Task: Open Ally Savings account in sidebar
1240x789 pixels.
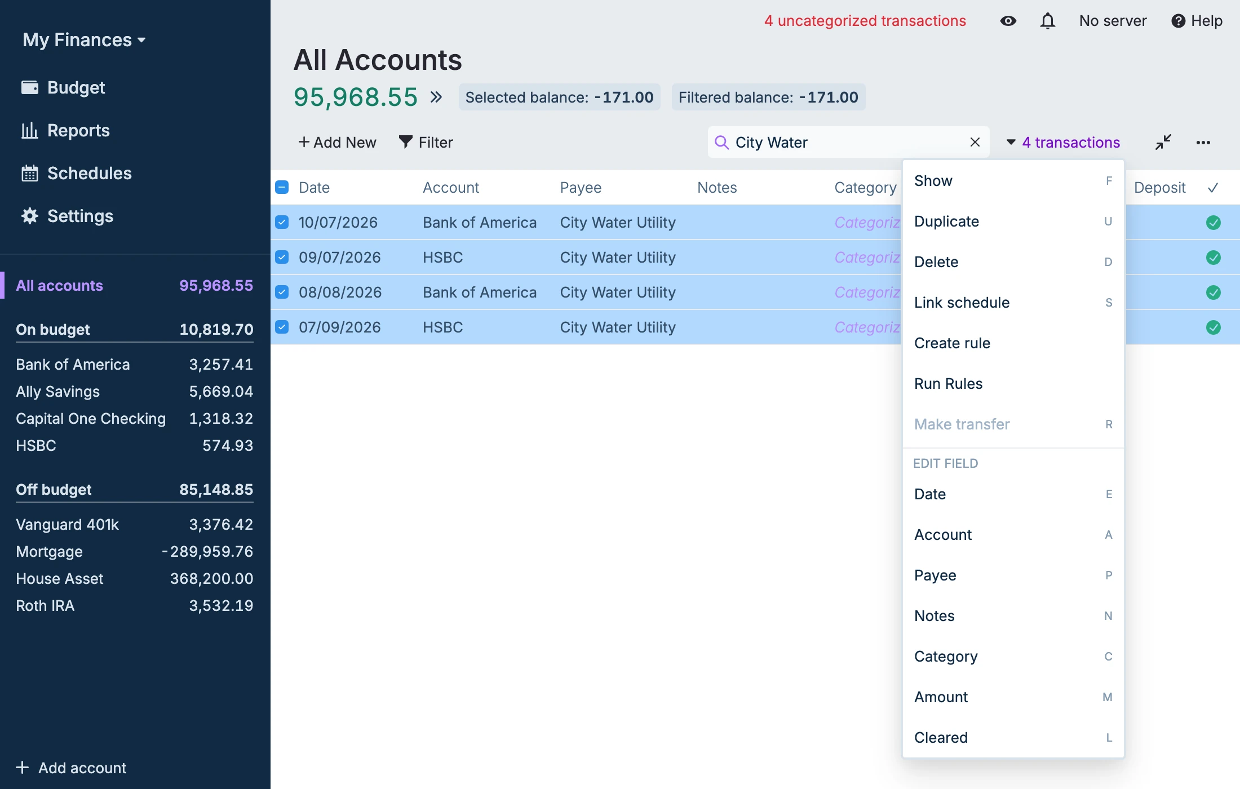Action: 134,392
